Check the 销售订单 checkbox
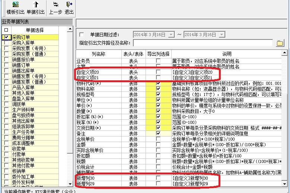The height and width of the screenshot is (193, 290). pos(6,65)
